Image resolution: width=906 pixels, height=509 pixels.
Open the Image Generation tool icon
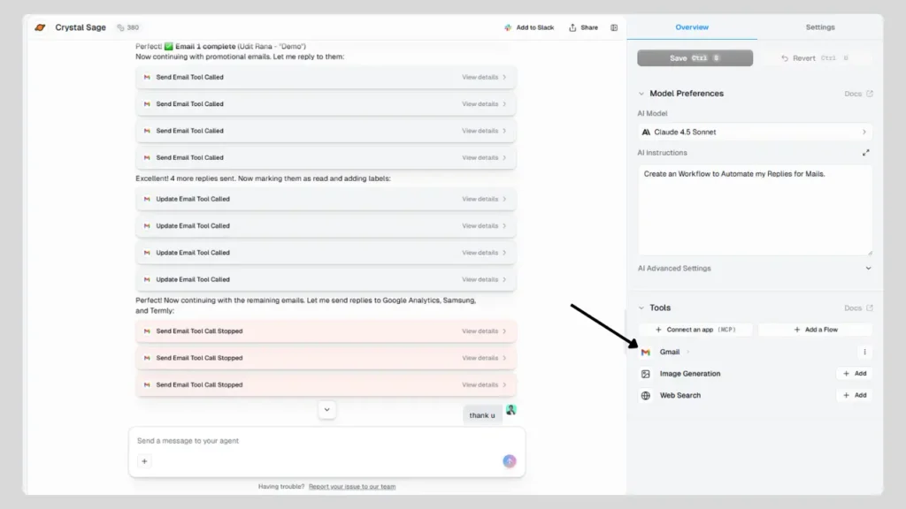647,373
